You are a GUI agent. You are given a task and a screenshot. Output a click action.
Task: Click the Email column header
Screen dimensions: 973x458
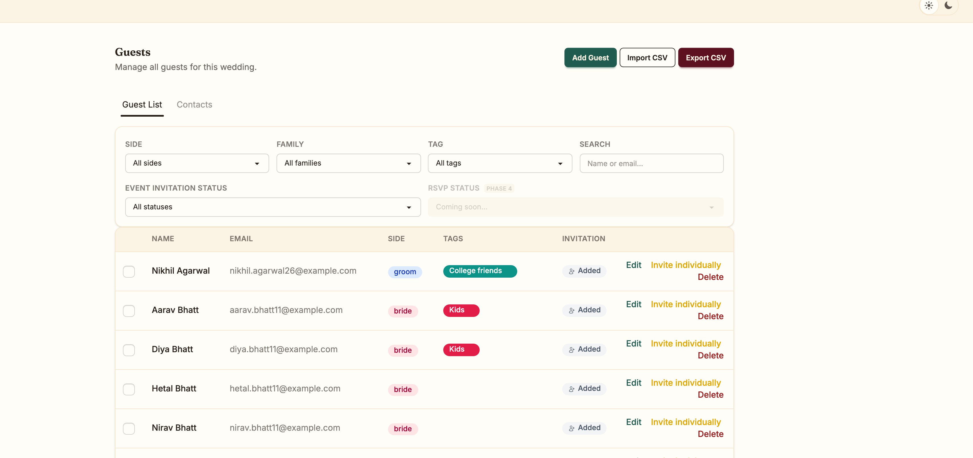click(241, 239)
